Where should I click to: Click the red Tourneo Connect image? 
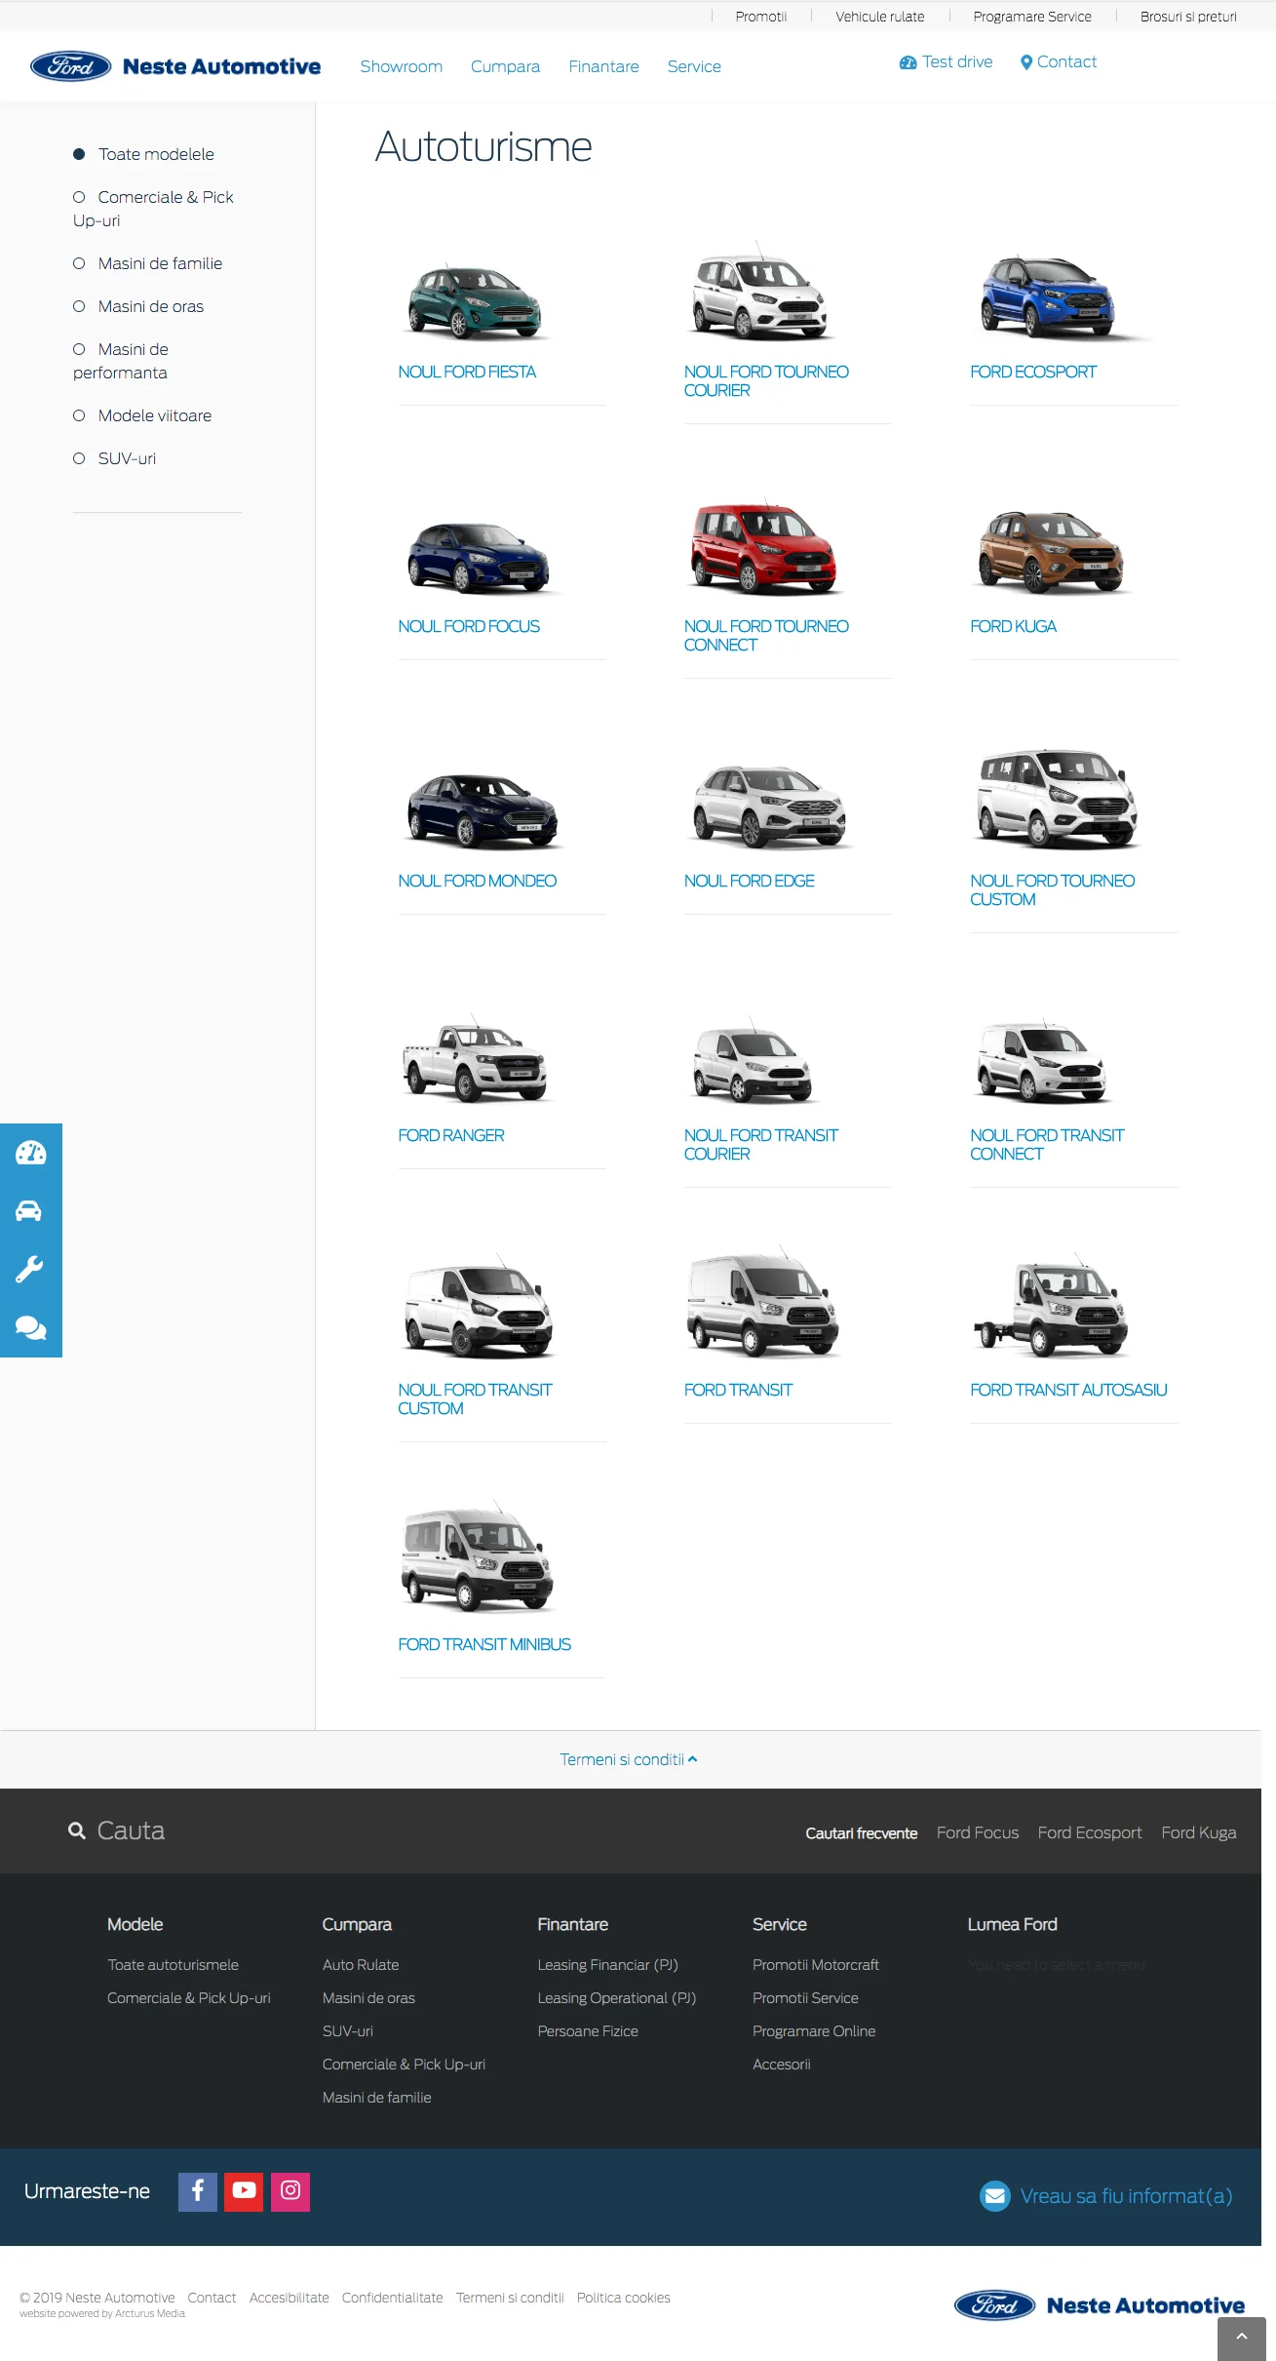coord(763,549)
